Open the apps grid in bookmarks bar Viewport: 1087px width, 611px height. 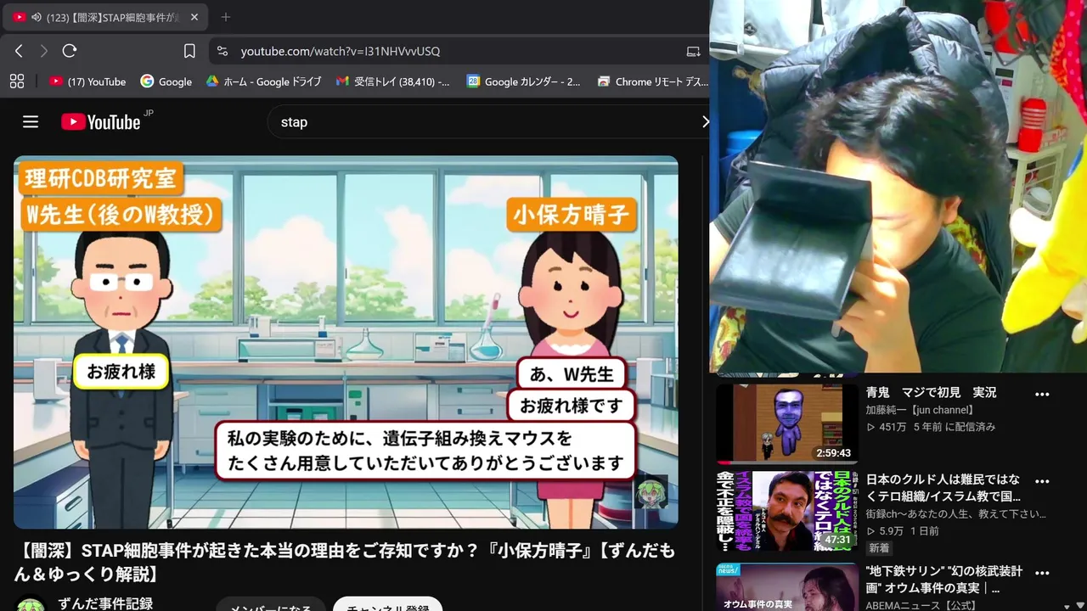point(16,81)
